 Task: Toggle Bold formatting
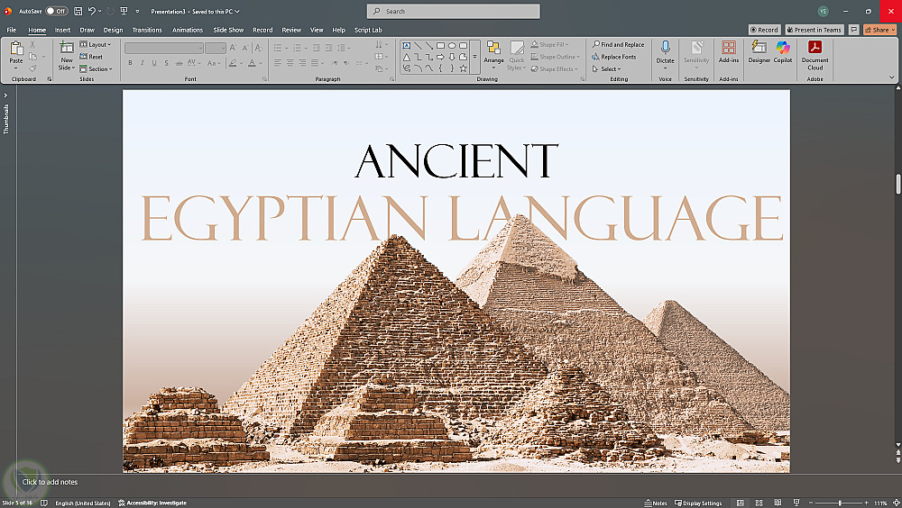[x=131, y=63]
